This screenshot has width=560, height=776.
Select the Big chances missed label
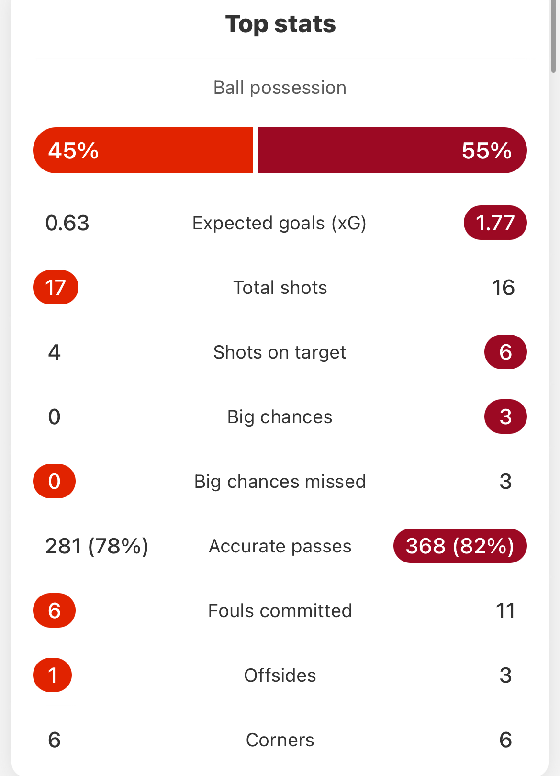(280, 482)
